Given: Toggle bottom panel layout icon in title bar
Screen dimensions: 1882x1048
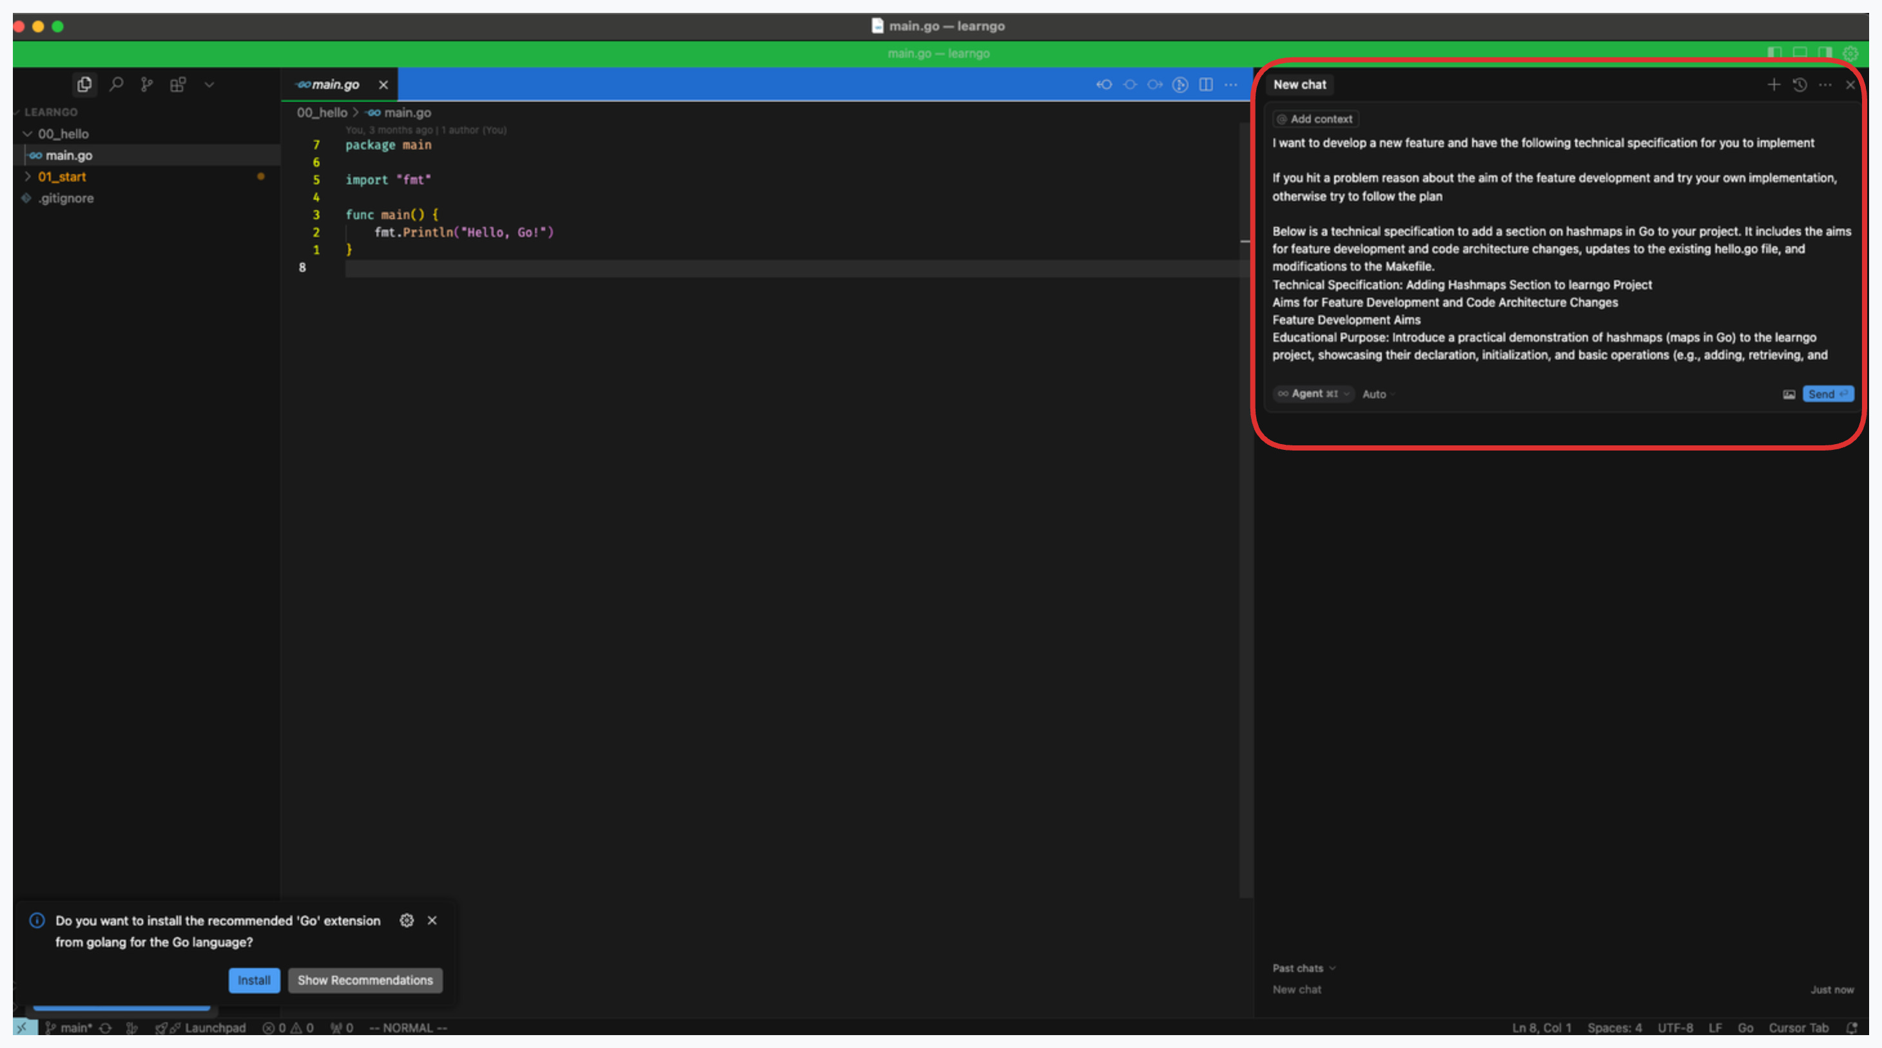Looking at the screenshot, I should 1800,53.
